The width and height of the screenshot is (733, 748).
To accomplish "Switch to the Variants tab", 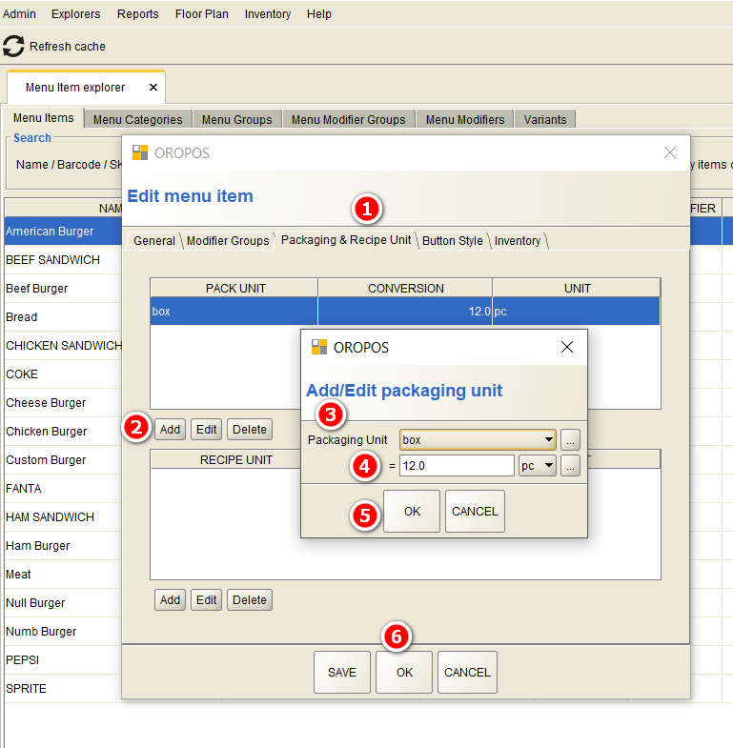I will [x=545, y=119].
